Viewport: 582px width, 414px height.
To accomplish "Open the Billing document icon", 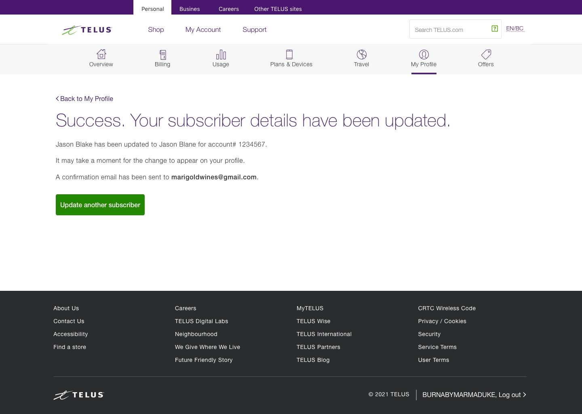I will [162, 55].
